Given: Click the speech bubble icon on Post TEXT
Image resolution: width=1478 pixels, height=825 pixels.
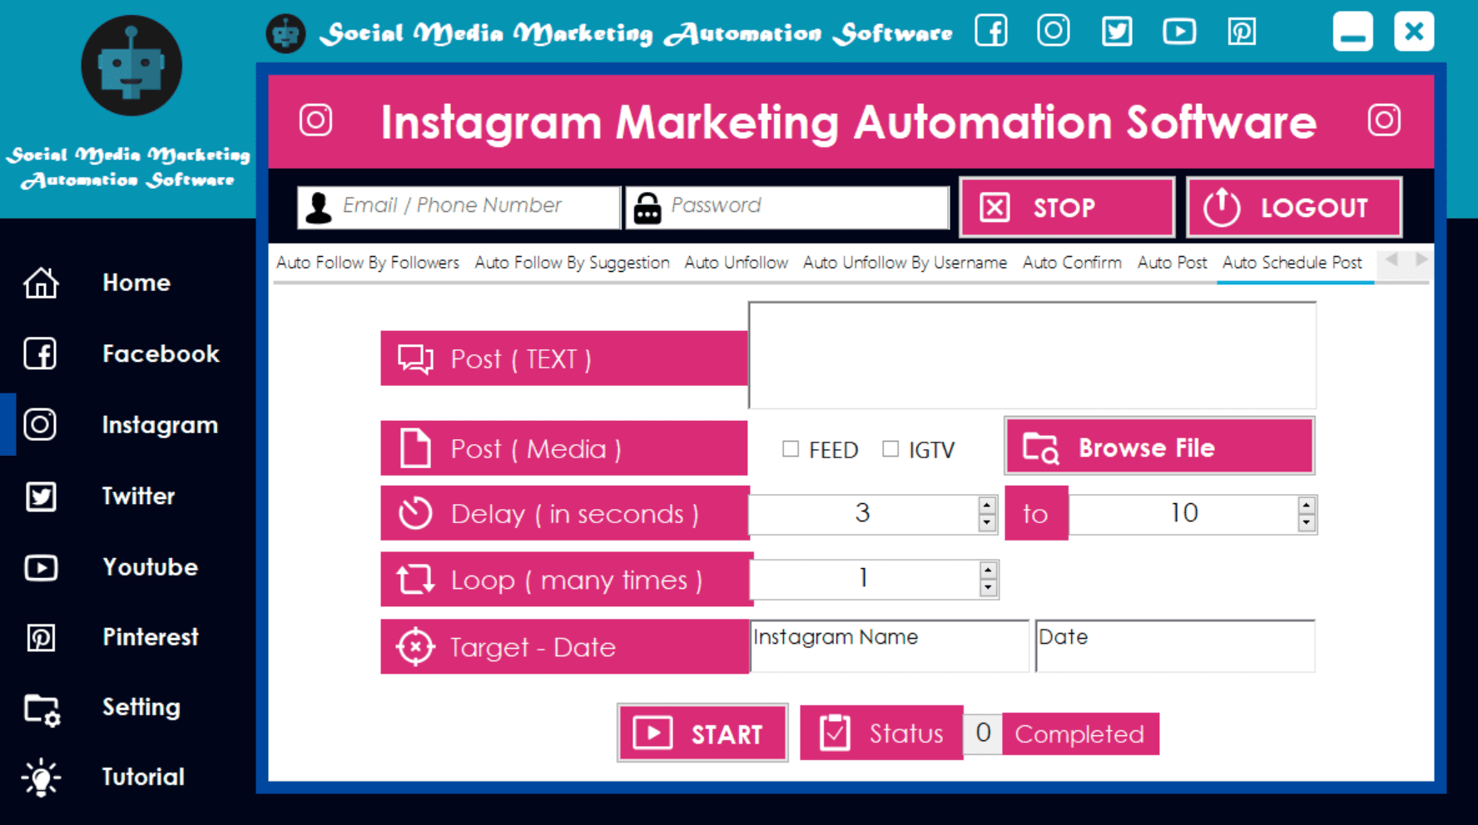Looking at the screenshot, I should coord(415,358).
